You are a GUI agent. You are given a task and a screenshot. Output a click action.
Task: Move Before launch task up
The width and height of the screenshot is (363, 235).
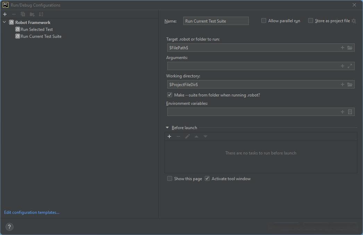(196, 136)
